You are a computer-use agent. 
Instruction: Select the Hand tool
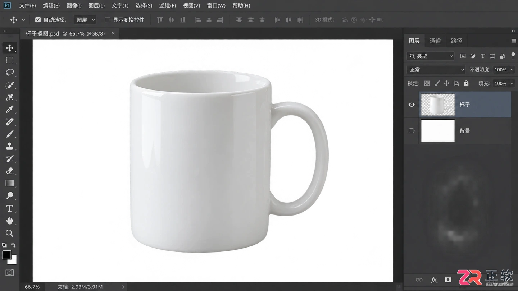tap(10, 221)
